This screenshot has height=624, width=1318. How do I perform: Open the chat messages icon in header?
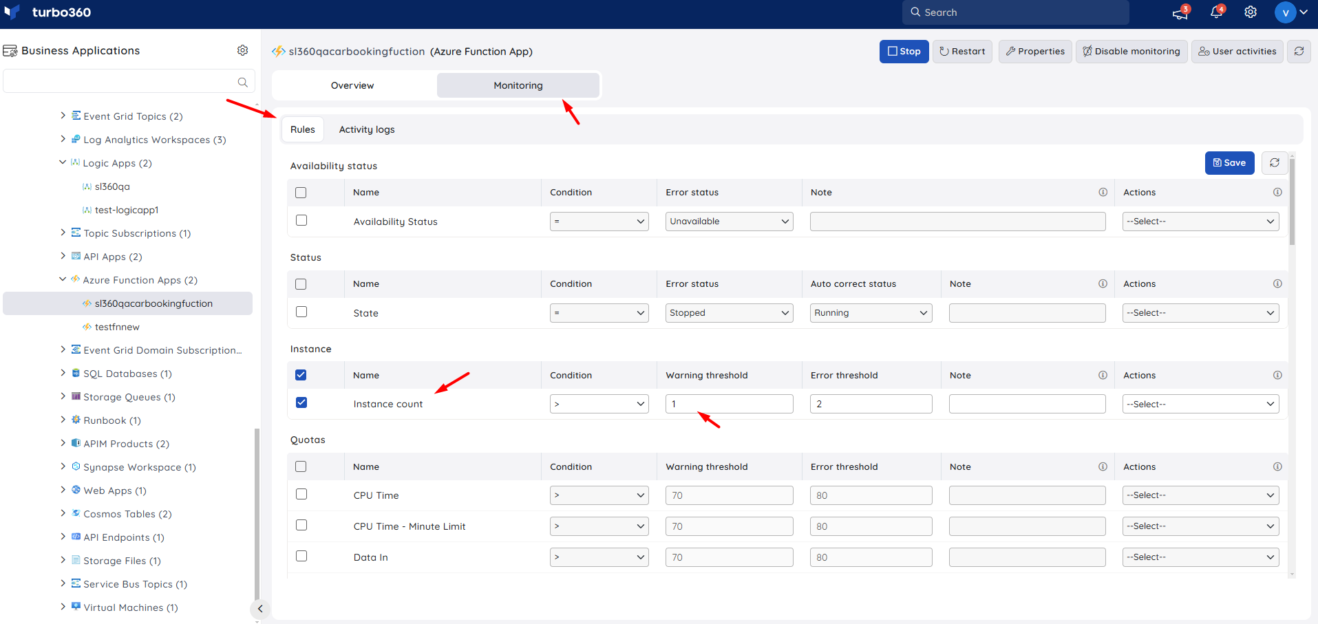coord(1180,12)
